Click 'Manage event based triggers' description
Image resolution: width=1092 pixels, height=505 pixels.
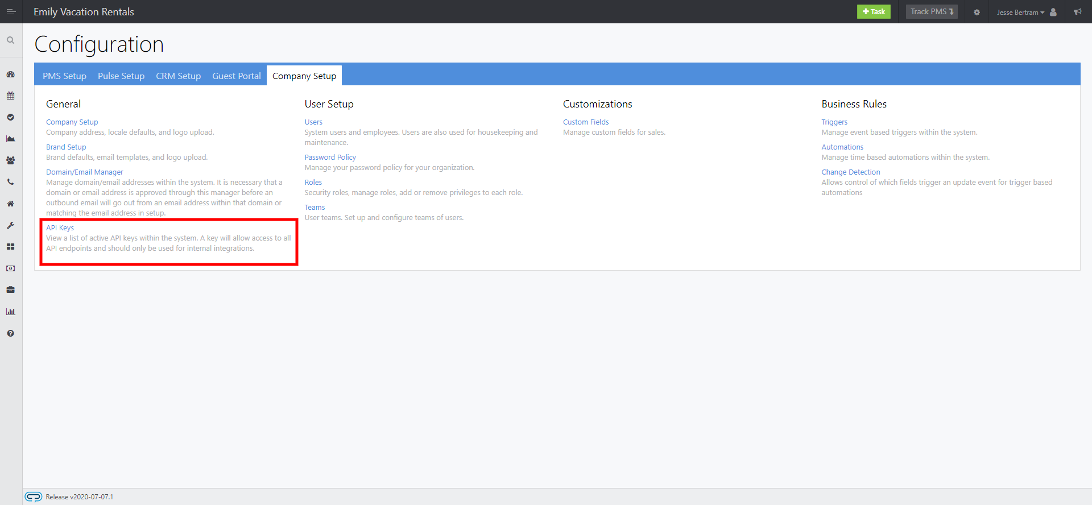coord(900,132)
